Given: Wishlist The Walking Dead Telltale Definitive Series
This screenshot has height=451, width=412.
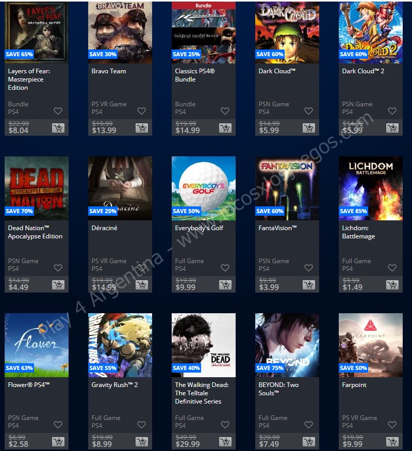Looking at the screenshot, I should coord(225,425).
